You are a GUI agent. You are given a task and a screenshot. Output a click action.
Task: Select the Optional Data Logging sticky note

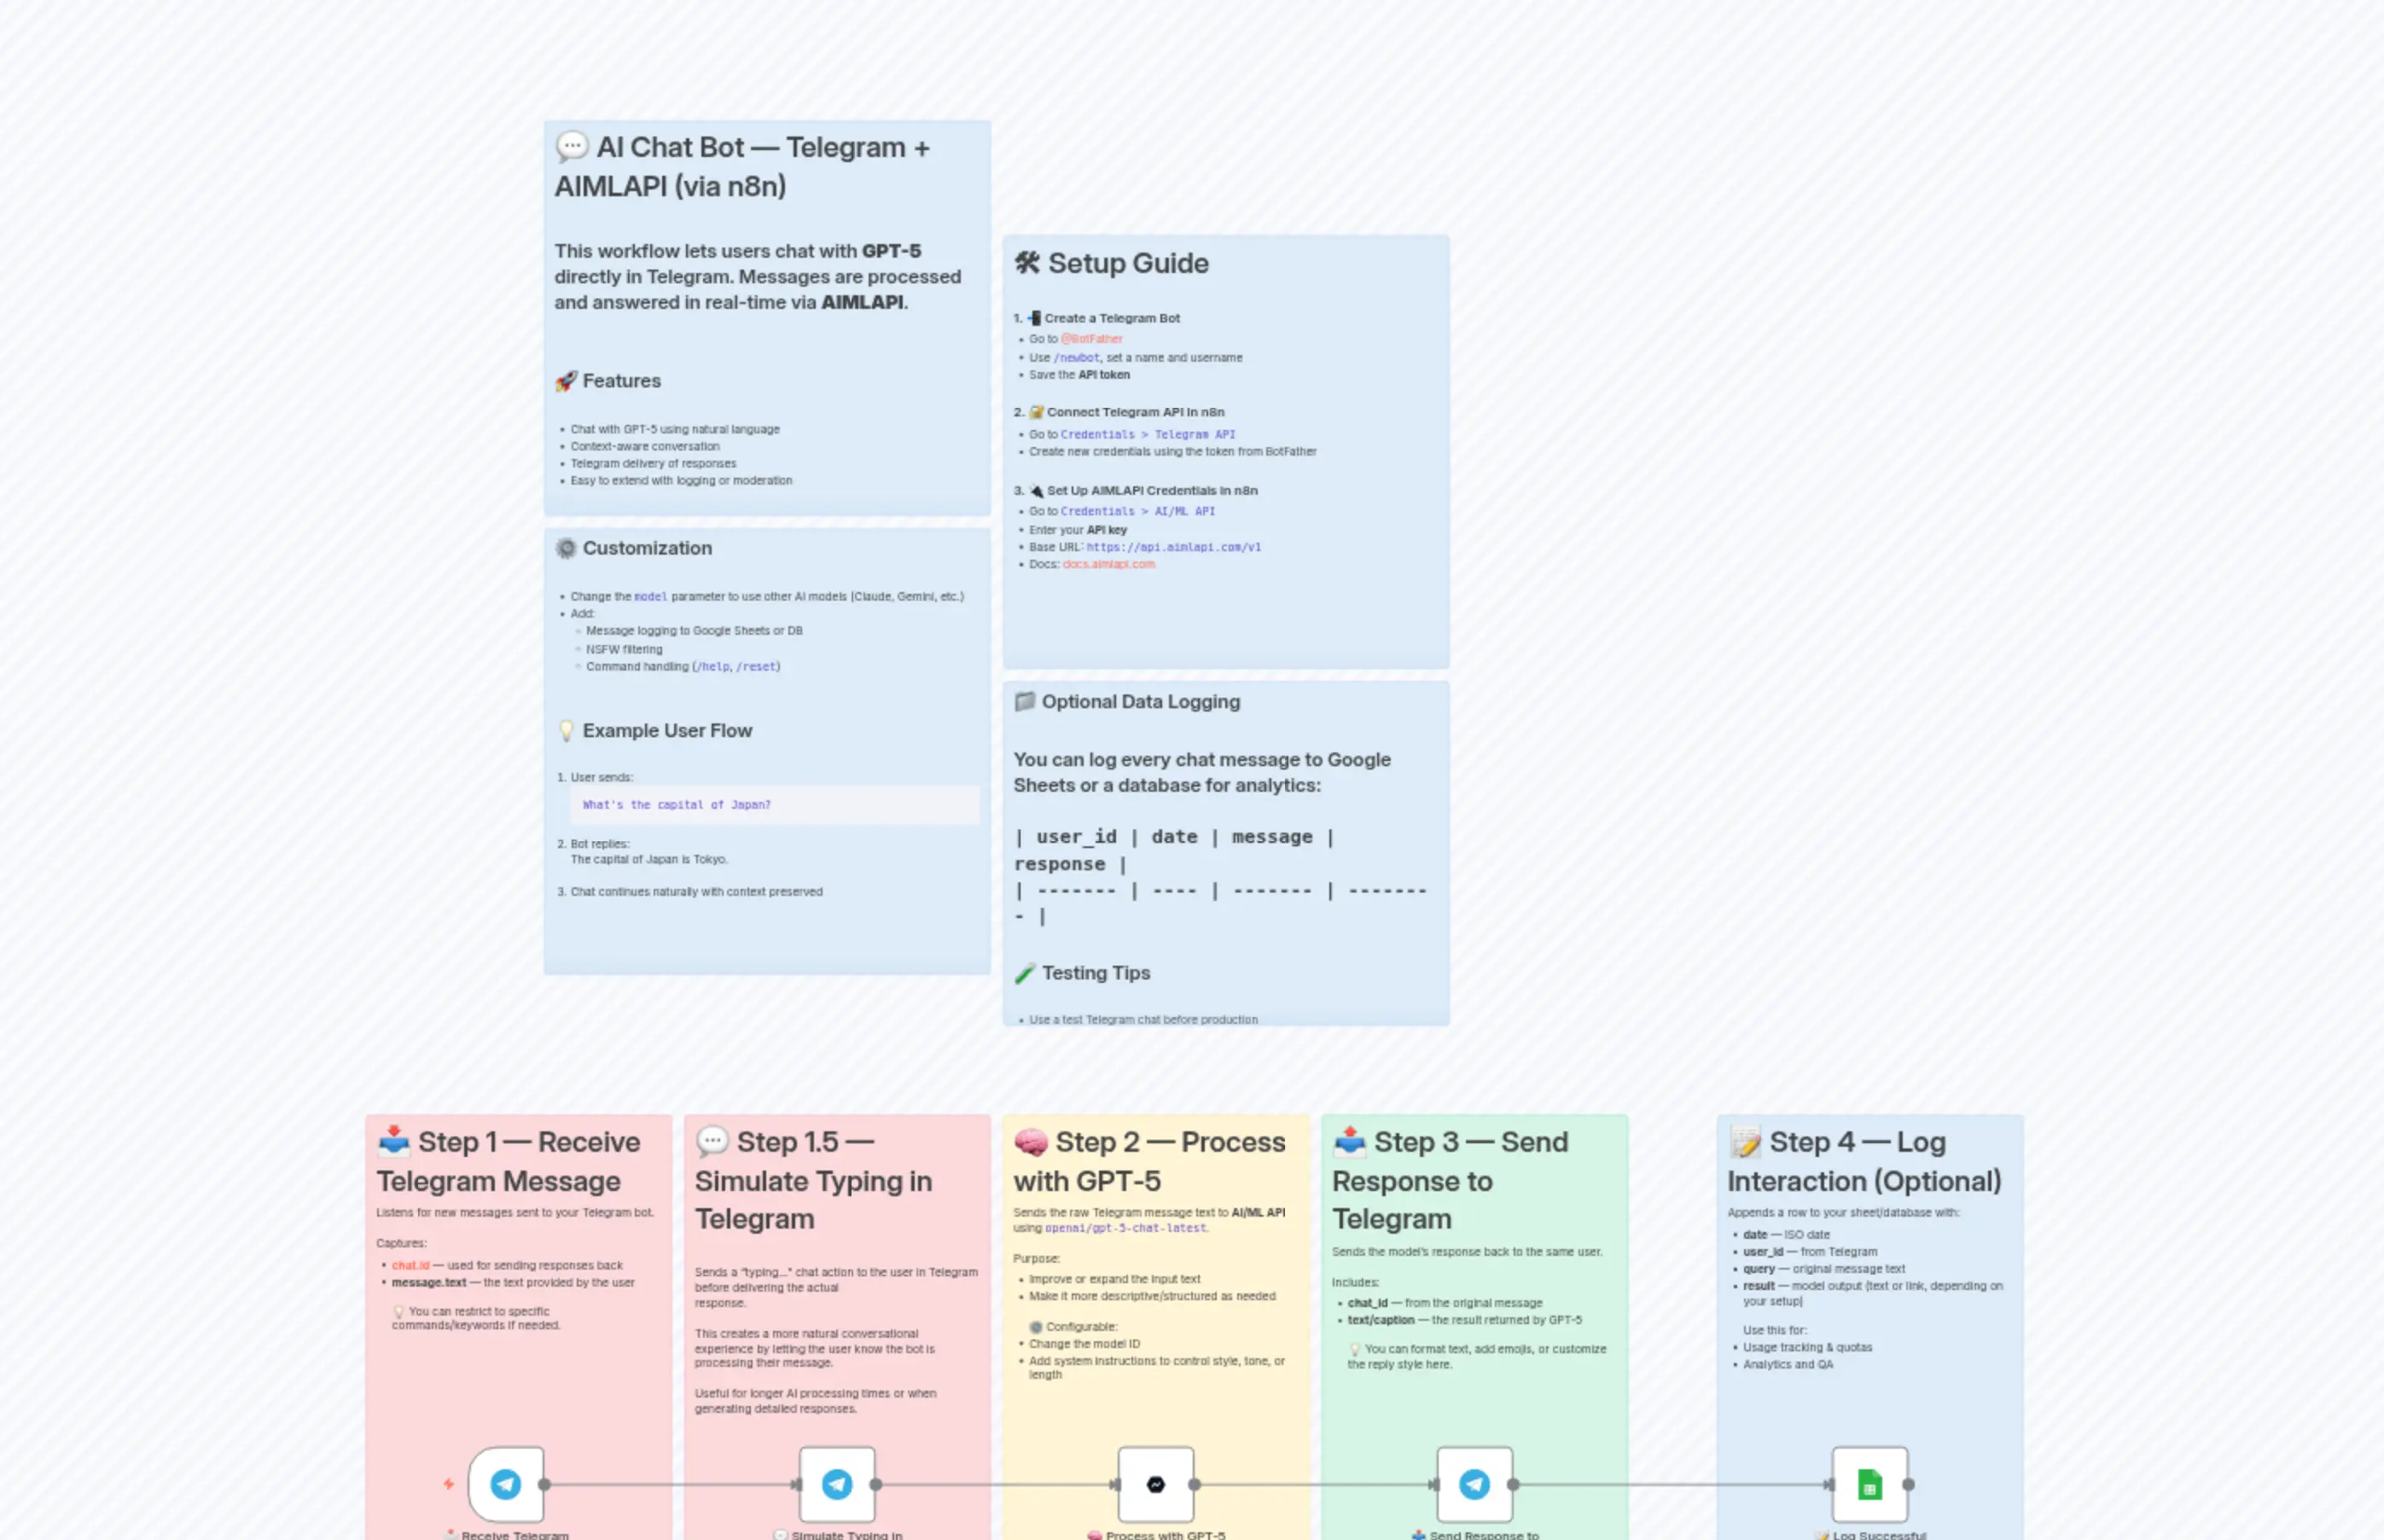point(1225,702)
